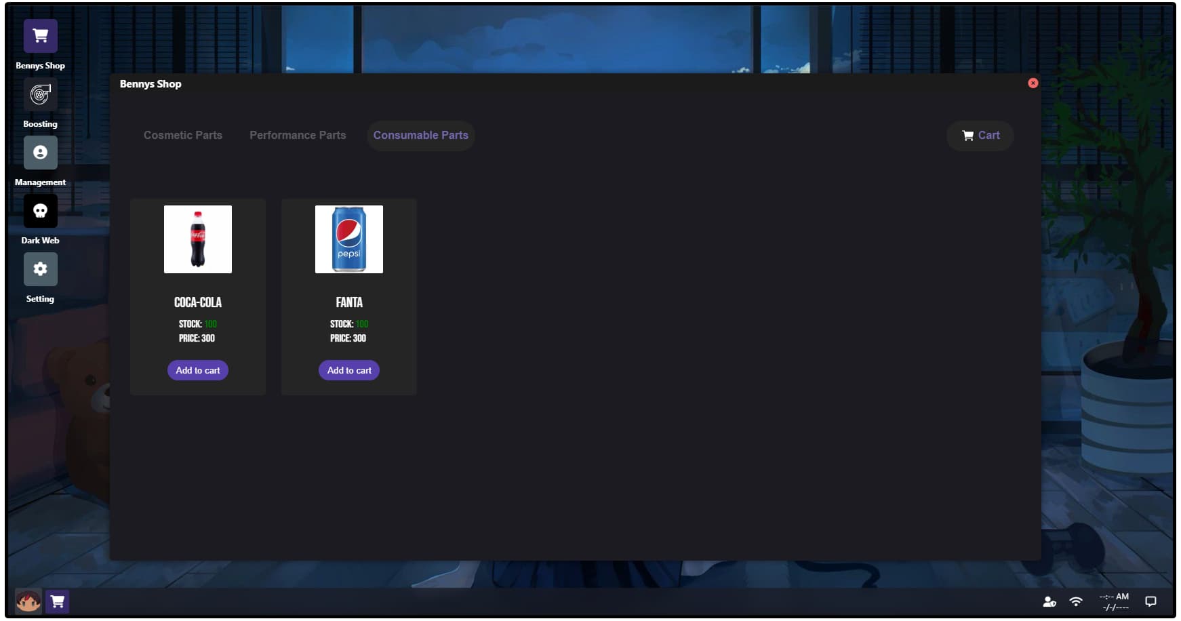The image size is (1181, 621).
Task: Add Coca-Cola to cart
Action: click(x=198, y=370)
